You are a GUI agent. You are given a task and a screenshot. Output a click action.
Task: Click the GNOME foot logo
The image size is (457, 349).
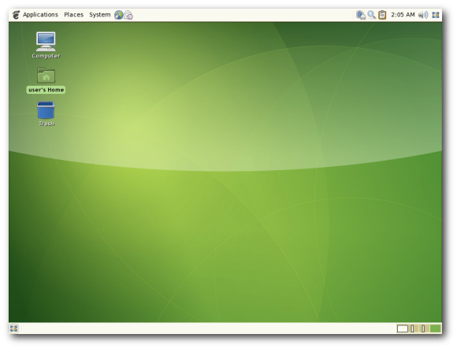coord(17,14)
